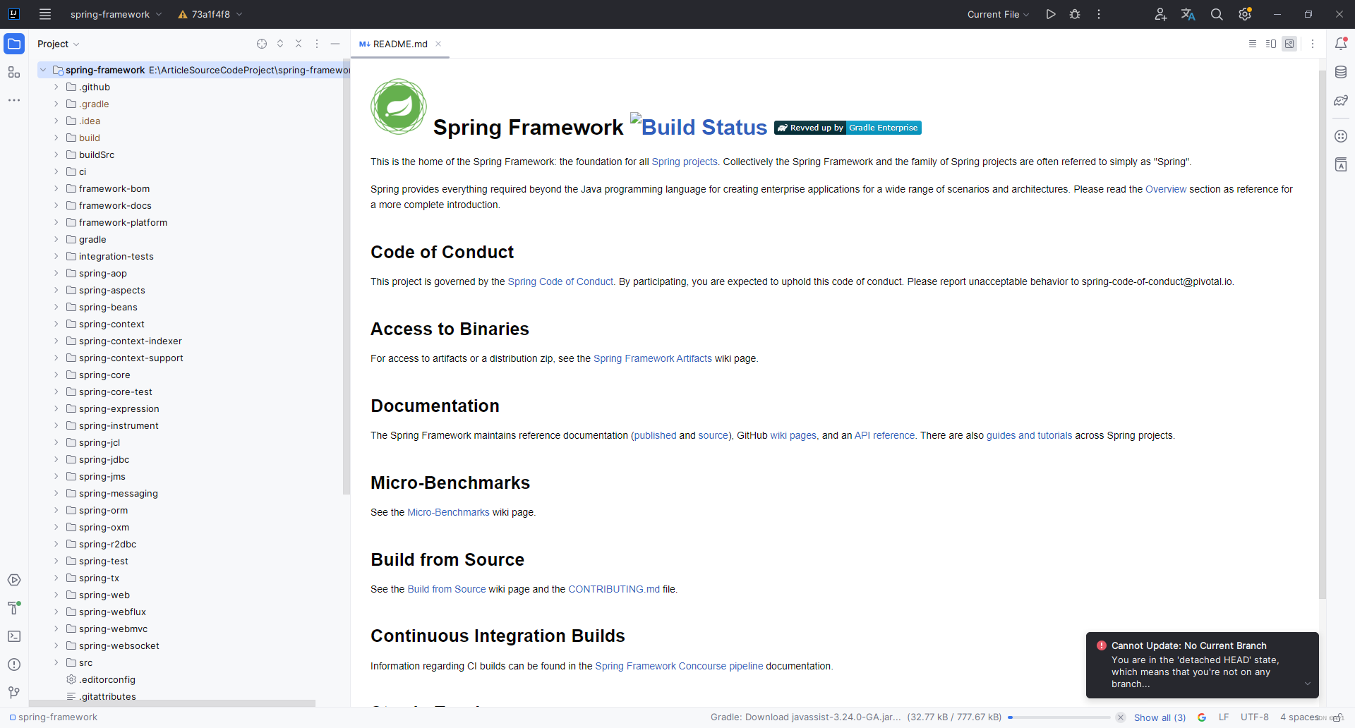
Task: Switch README to editor and preview
Action: (1271, 44)
